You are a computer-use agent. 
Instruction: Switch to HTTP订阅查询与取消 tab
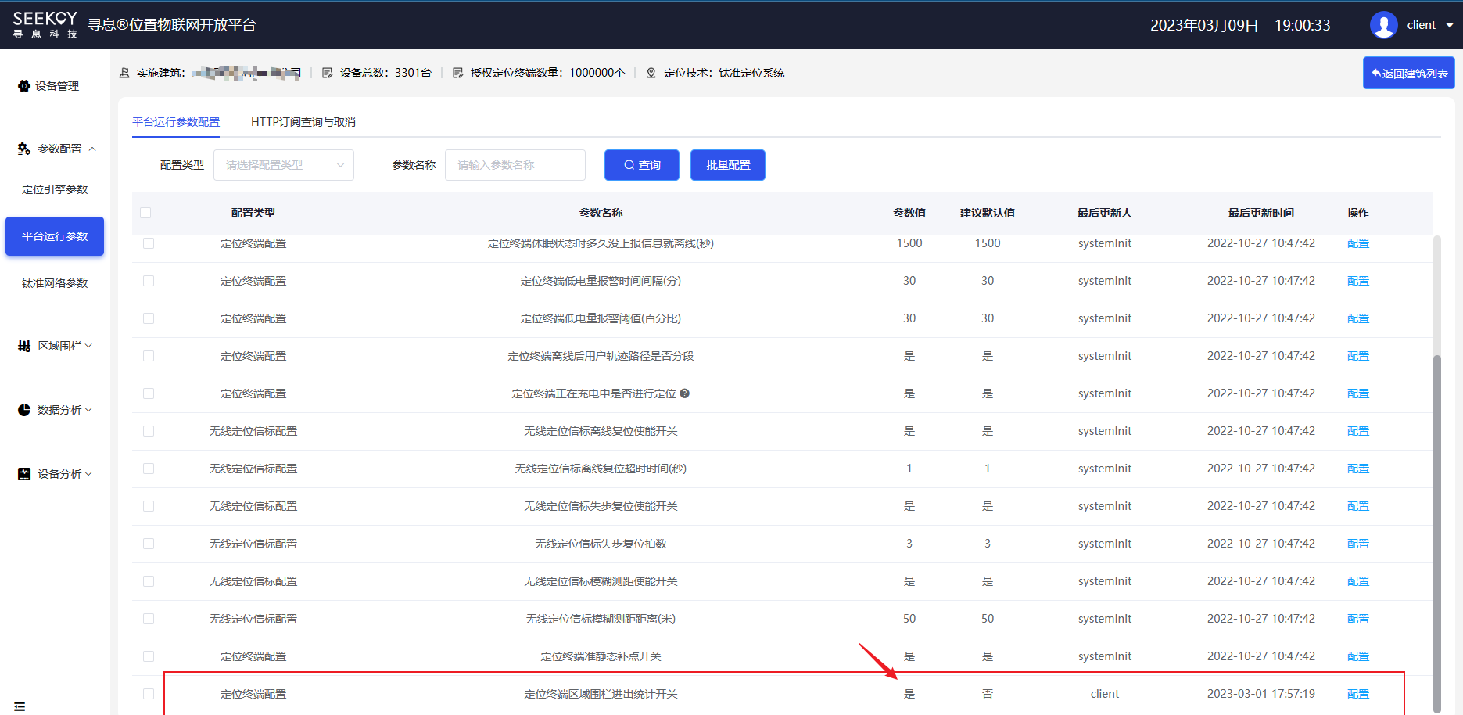(x=303, y=122)
